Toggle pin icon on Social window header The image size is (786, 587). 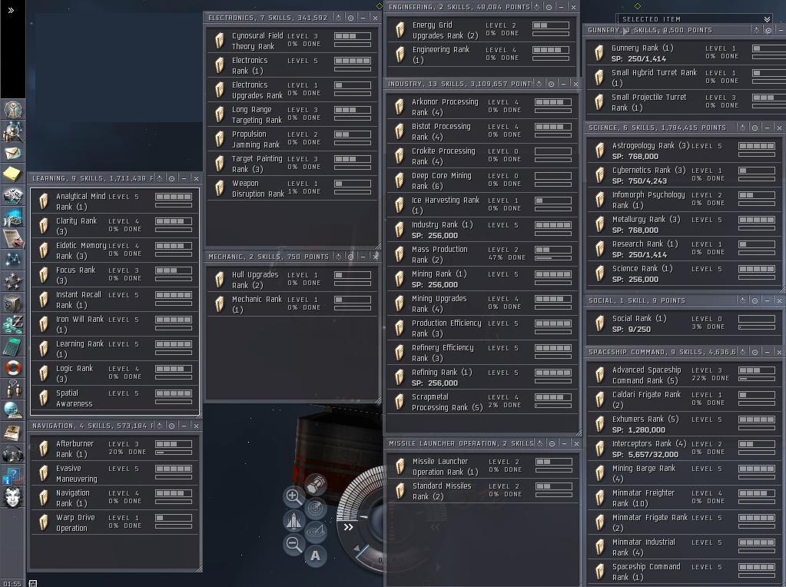pos(743,300)
